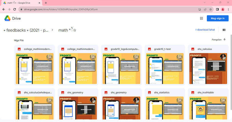Click the math folder title in breadcrumb

67,30
